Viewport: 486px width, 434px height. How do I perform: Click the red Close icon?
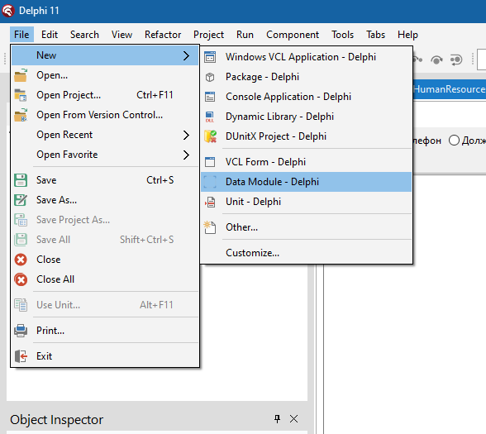coord(21,260)
